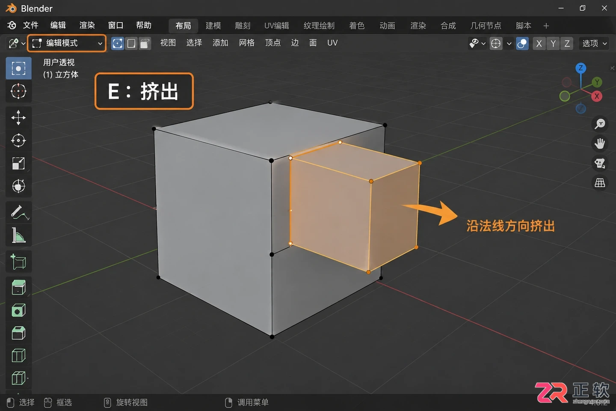
Task: Activate the Add Cube tool
Action: tap(18, 262)
